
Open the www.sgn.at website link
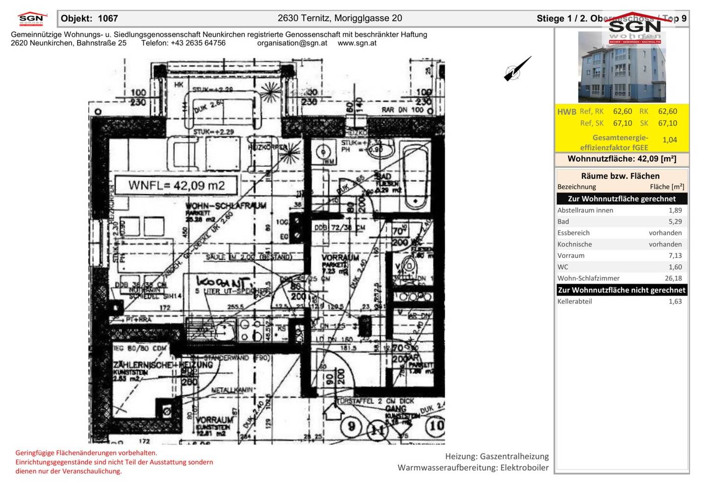(357, 43)
